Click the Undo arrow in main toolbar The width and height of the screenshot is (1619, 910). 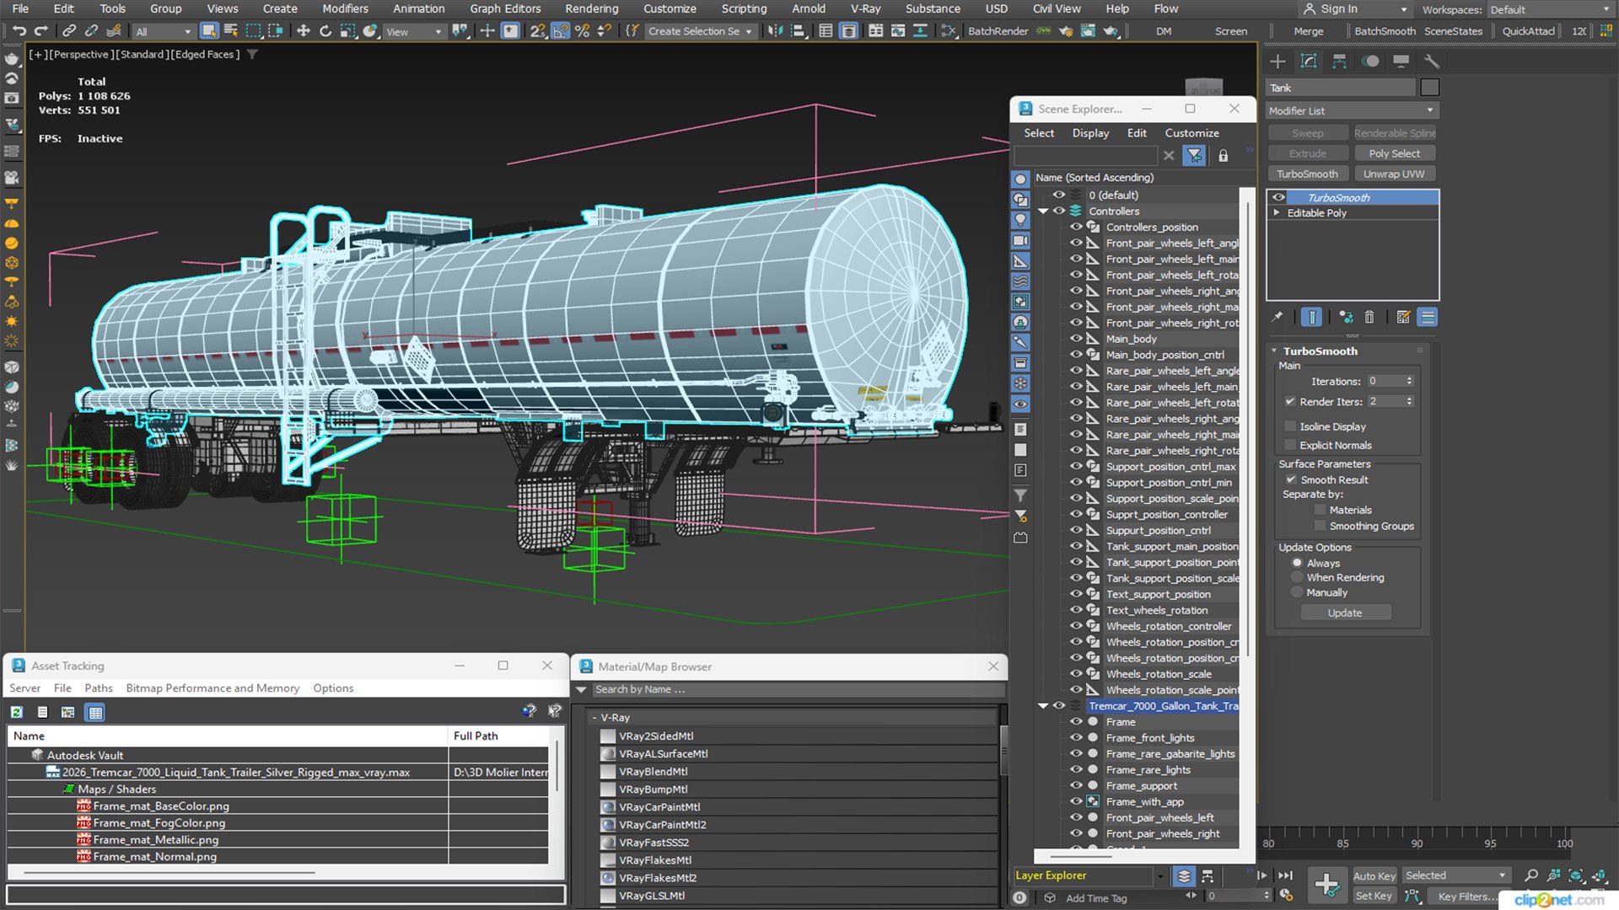click(x=19, y=31)
